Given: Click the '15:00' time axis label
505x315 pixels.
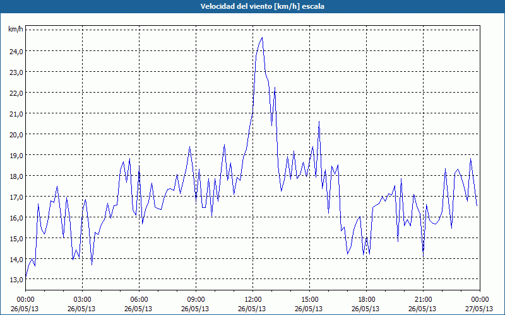Looking at the screenshot, I should click(x=309, y=300).
